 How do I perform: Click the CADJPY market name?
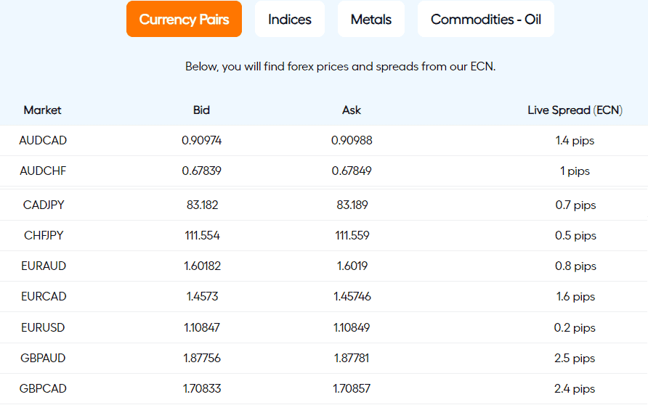[x=44, y=205]
